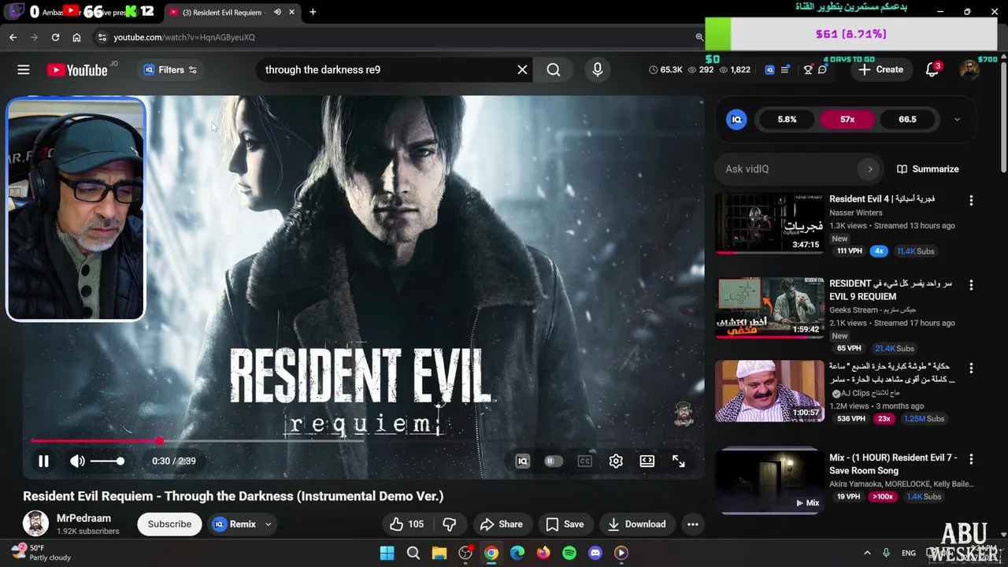
Task: Clear the search box with the X
Action: [522, 69]
